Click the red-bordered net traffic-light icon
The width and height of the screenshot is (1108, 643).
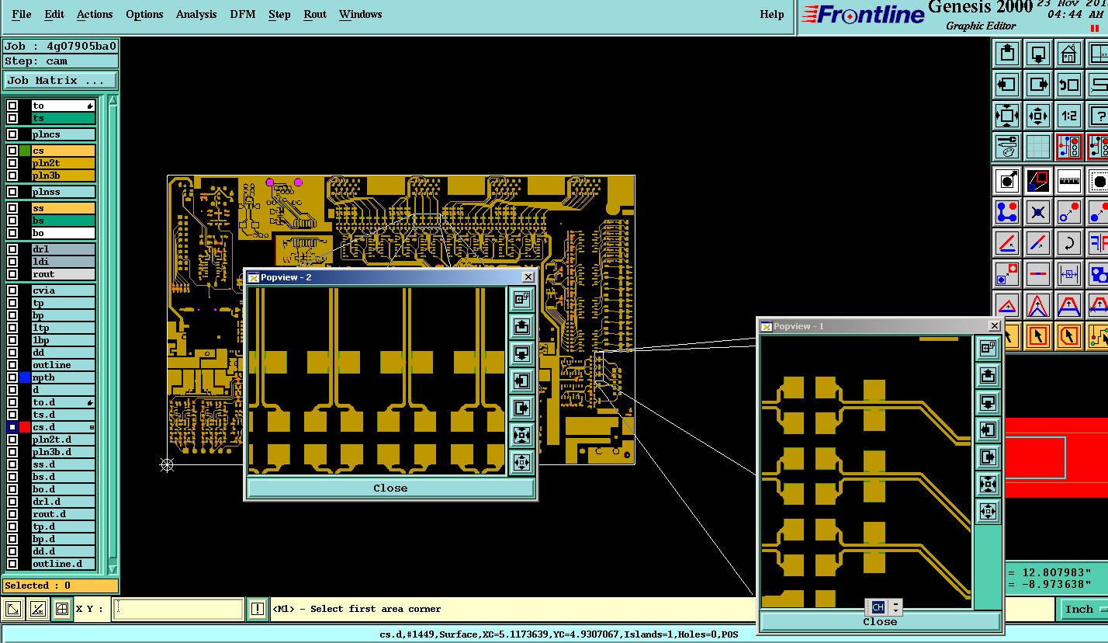coord(1069,146)
